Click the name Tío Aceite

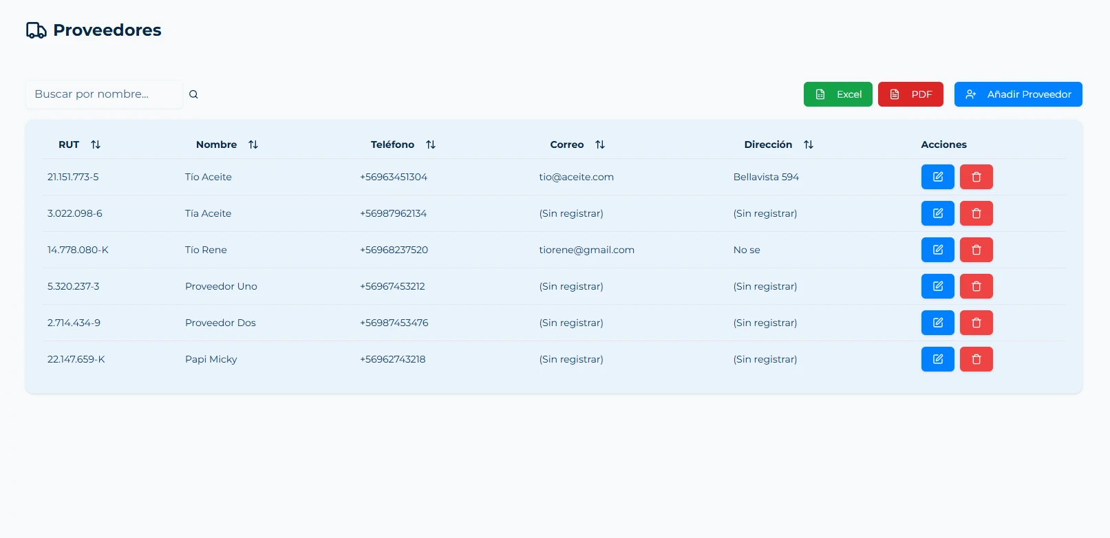click(x=209, y=177)
